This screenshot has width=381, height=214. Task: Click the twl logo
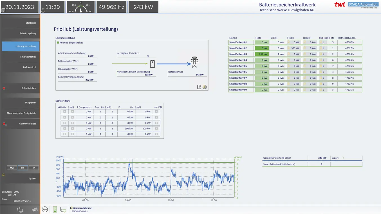pyautogui.click(x=340, y=4)
